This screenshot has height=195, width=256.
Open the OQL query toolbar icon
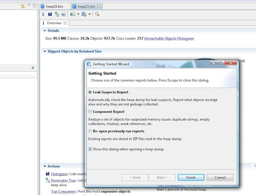(x=64, y=14)
